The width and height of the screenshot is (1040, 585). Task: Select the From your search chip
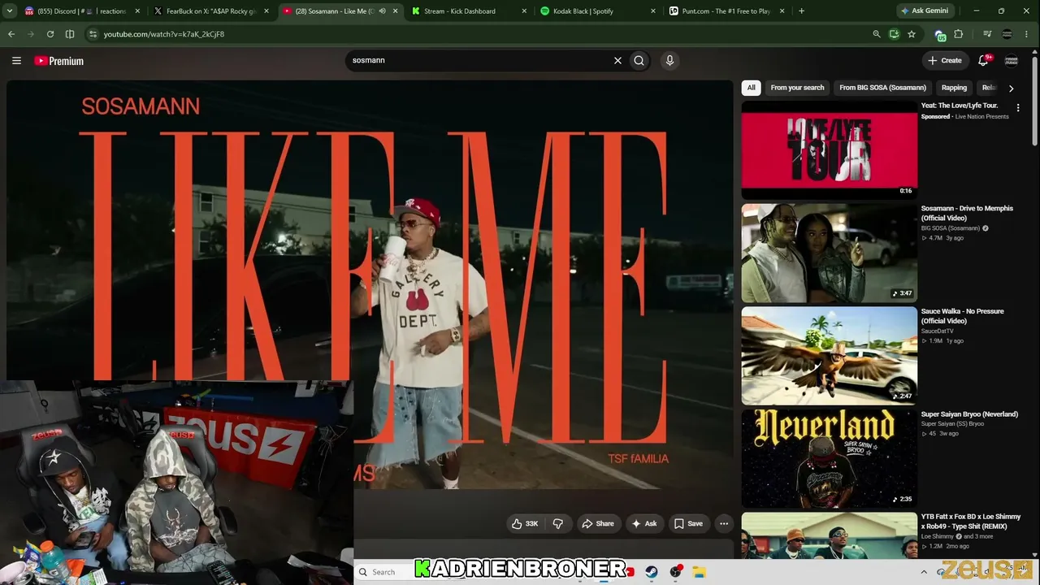tap(797, 88)
